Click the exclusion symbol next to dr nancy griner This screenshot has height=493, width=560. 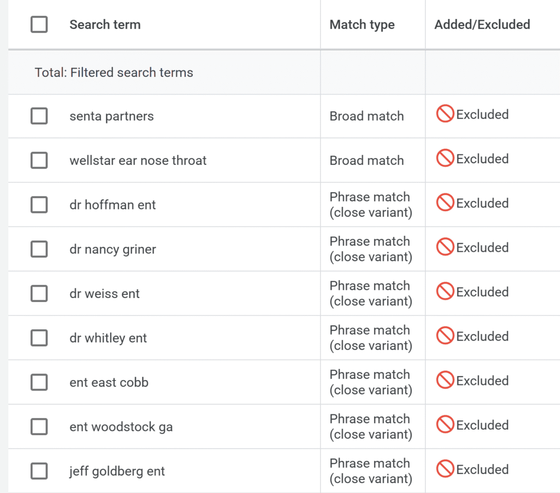coord(444,247)
